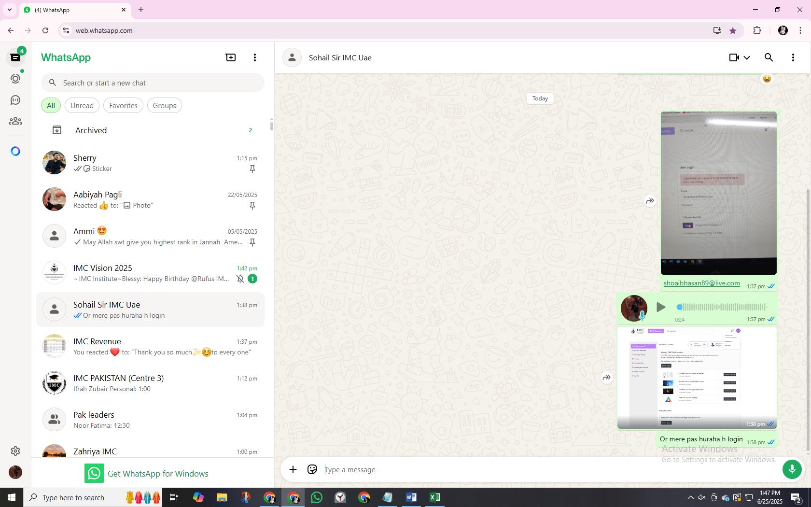This screenshot has width=811, height=507.
Task: Select the Favorites filter
Action: click(x=123, y=106)
